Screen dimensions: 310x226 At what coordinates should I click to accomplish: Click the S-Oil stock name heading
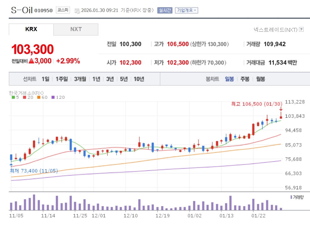(22, 10)
